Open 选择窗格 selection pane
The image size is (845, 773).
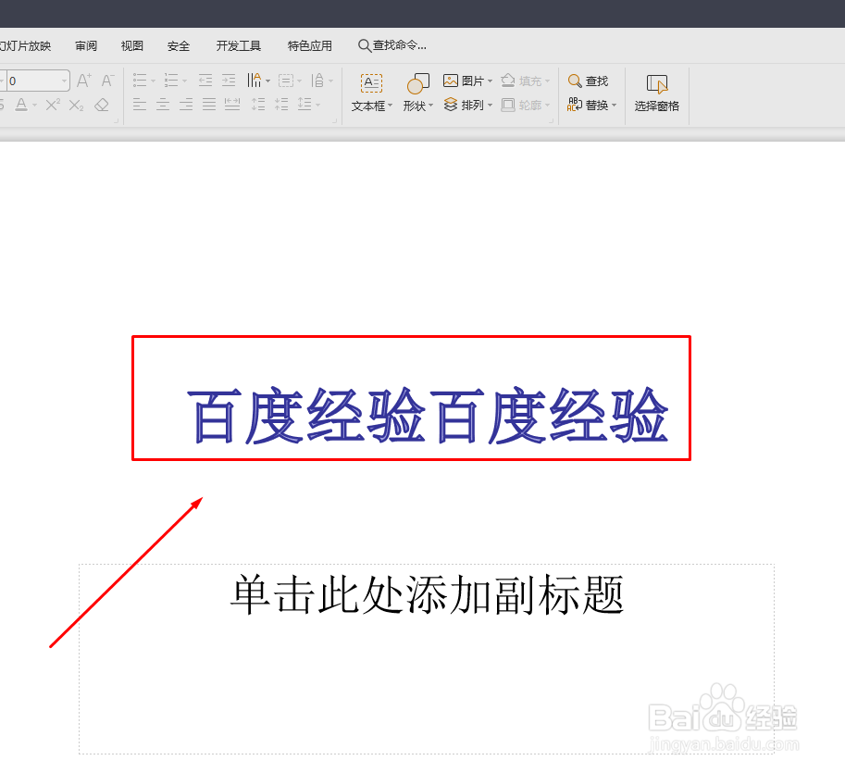(657, 94)
